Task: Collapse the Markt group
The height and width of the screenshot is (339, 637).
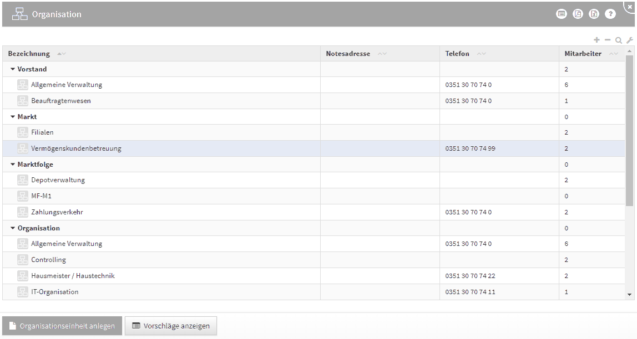Action: coord(12,116)
